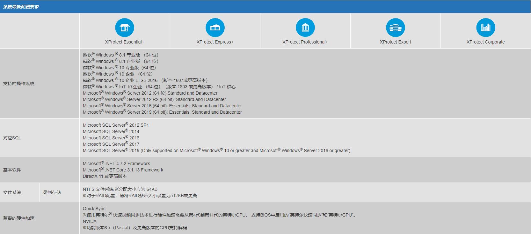Select the XProtect Essential+ product label
Screen dimensions: 531x234
(x=125, y=42)
